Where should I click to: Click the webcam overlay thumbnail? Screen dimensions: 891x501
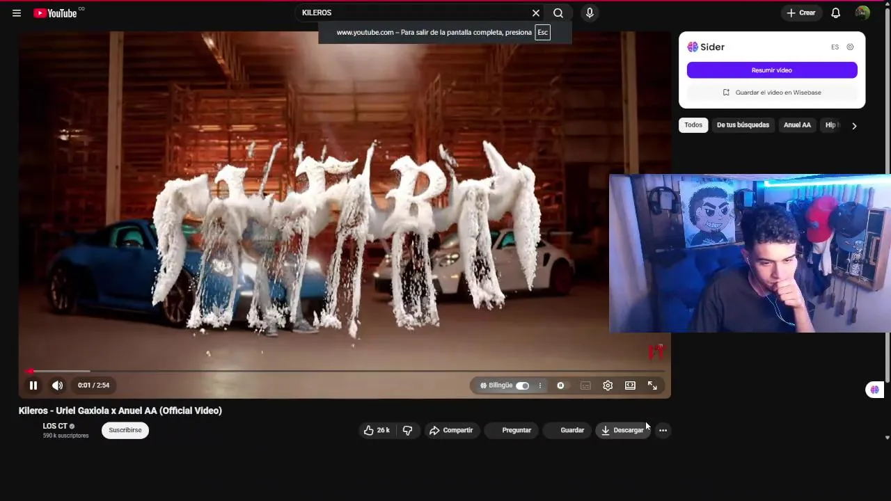[x=750, y=253]
